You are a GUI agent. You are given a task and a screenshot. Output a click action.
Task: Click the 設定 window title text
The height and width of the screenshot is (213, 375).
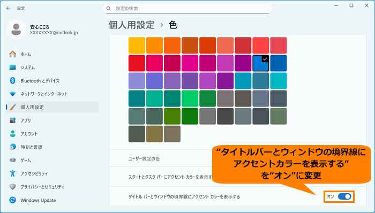(21, 9)
